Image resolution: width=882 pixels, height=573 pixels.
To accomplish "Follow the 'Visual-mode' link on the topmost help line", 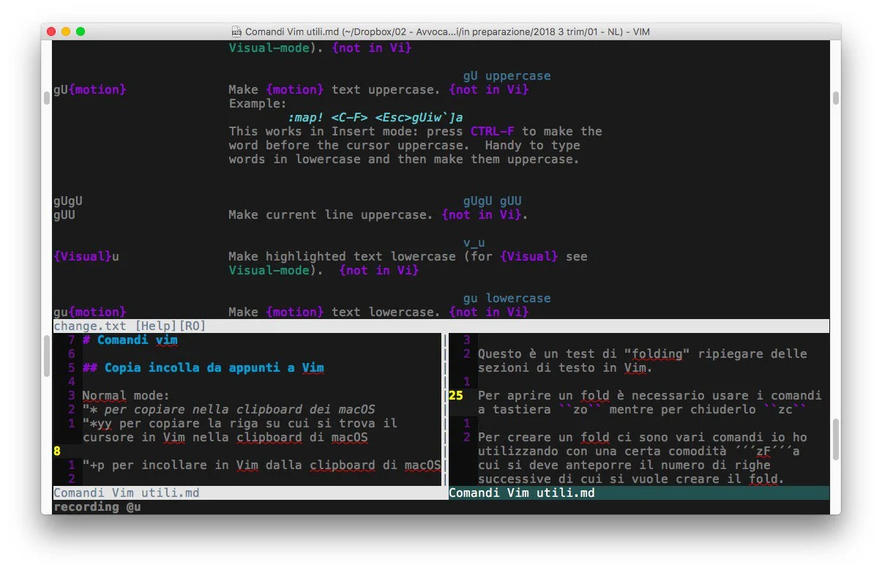I will pyautogui.click(x=269, y=48).
